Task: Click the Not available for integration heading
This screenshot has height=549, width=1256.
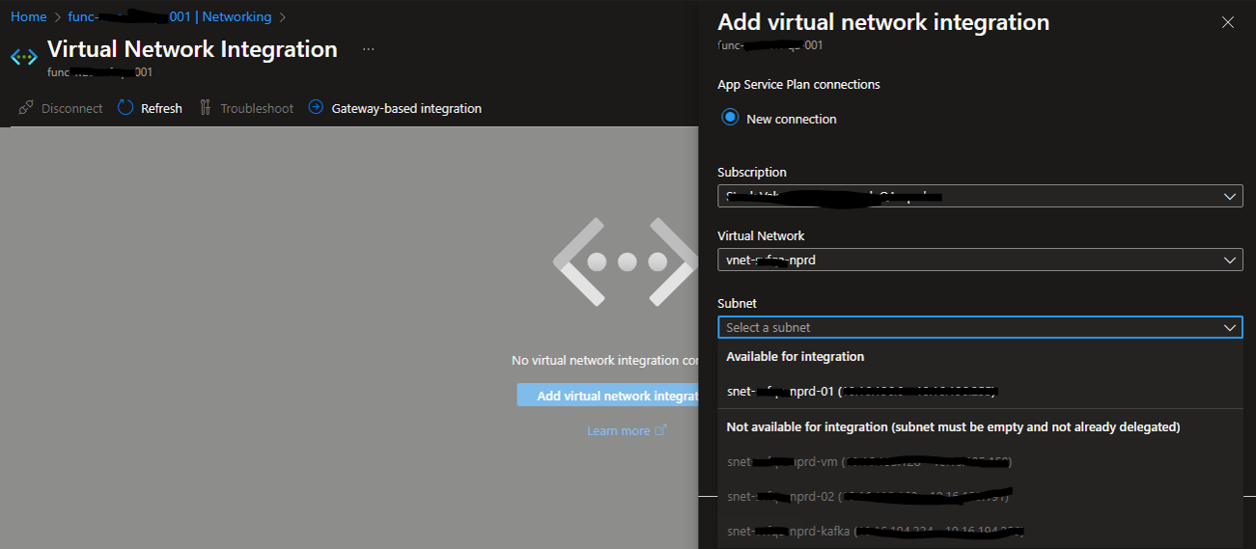Action: (x=953, y=426)
